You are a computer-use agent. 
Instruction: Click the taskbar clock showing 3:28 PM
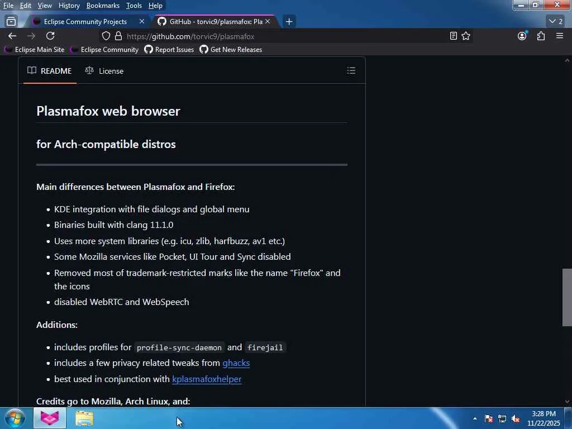(544, 418)
